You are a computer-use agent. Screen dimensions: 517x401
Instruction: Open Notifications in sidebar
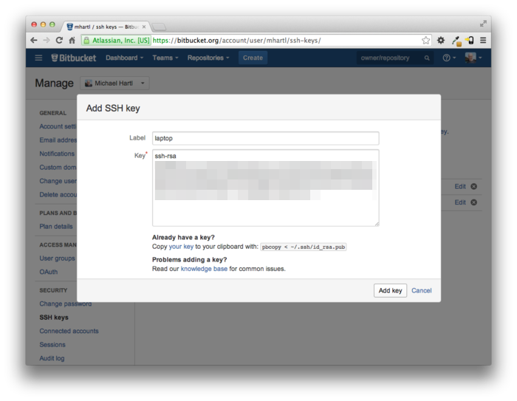(57, 154)
